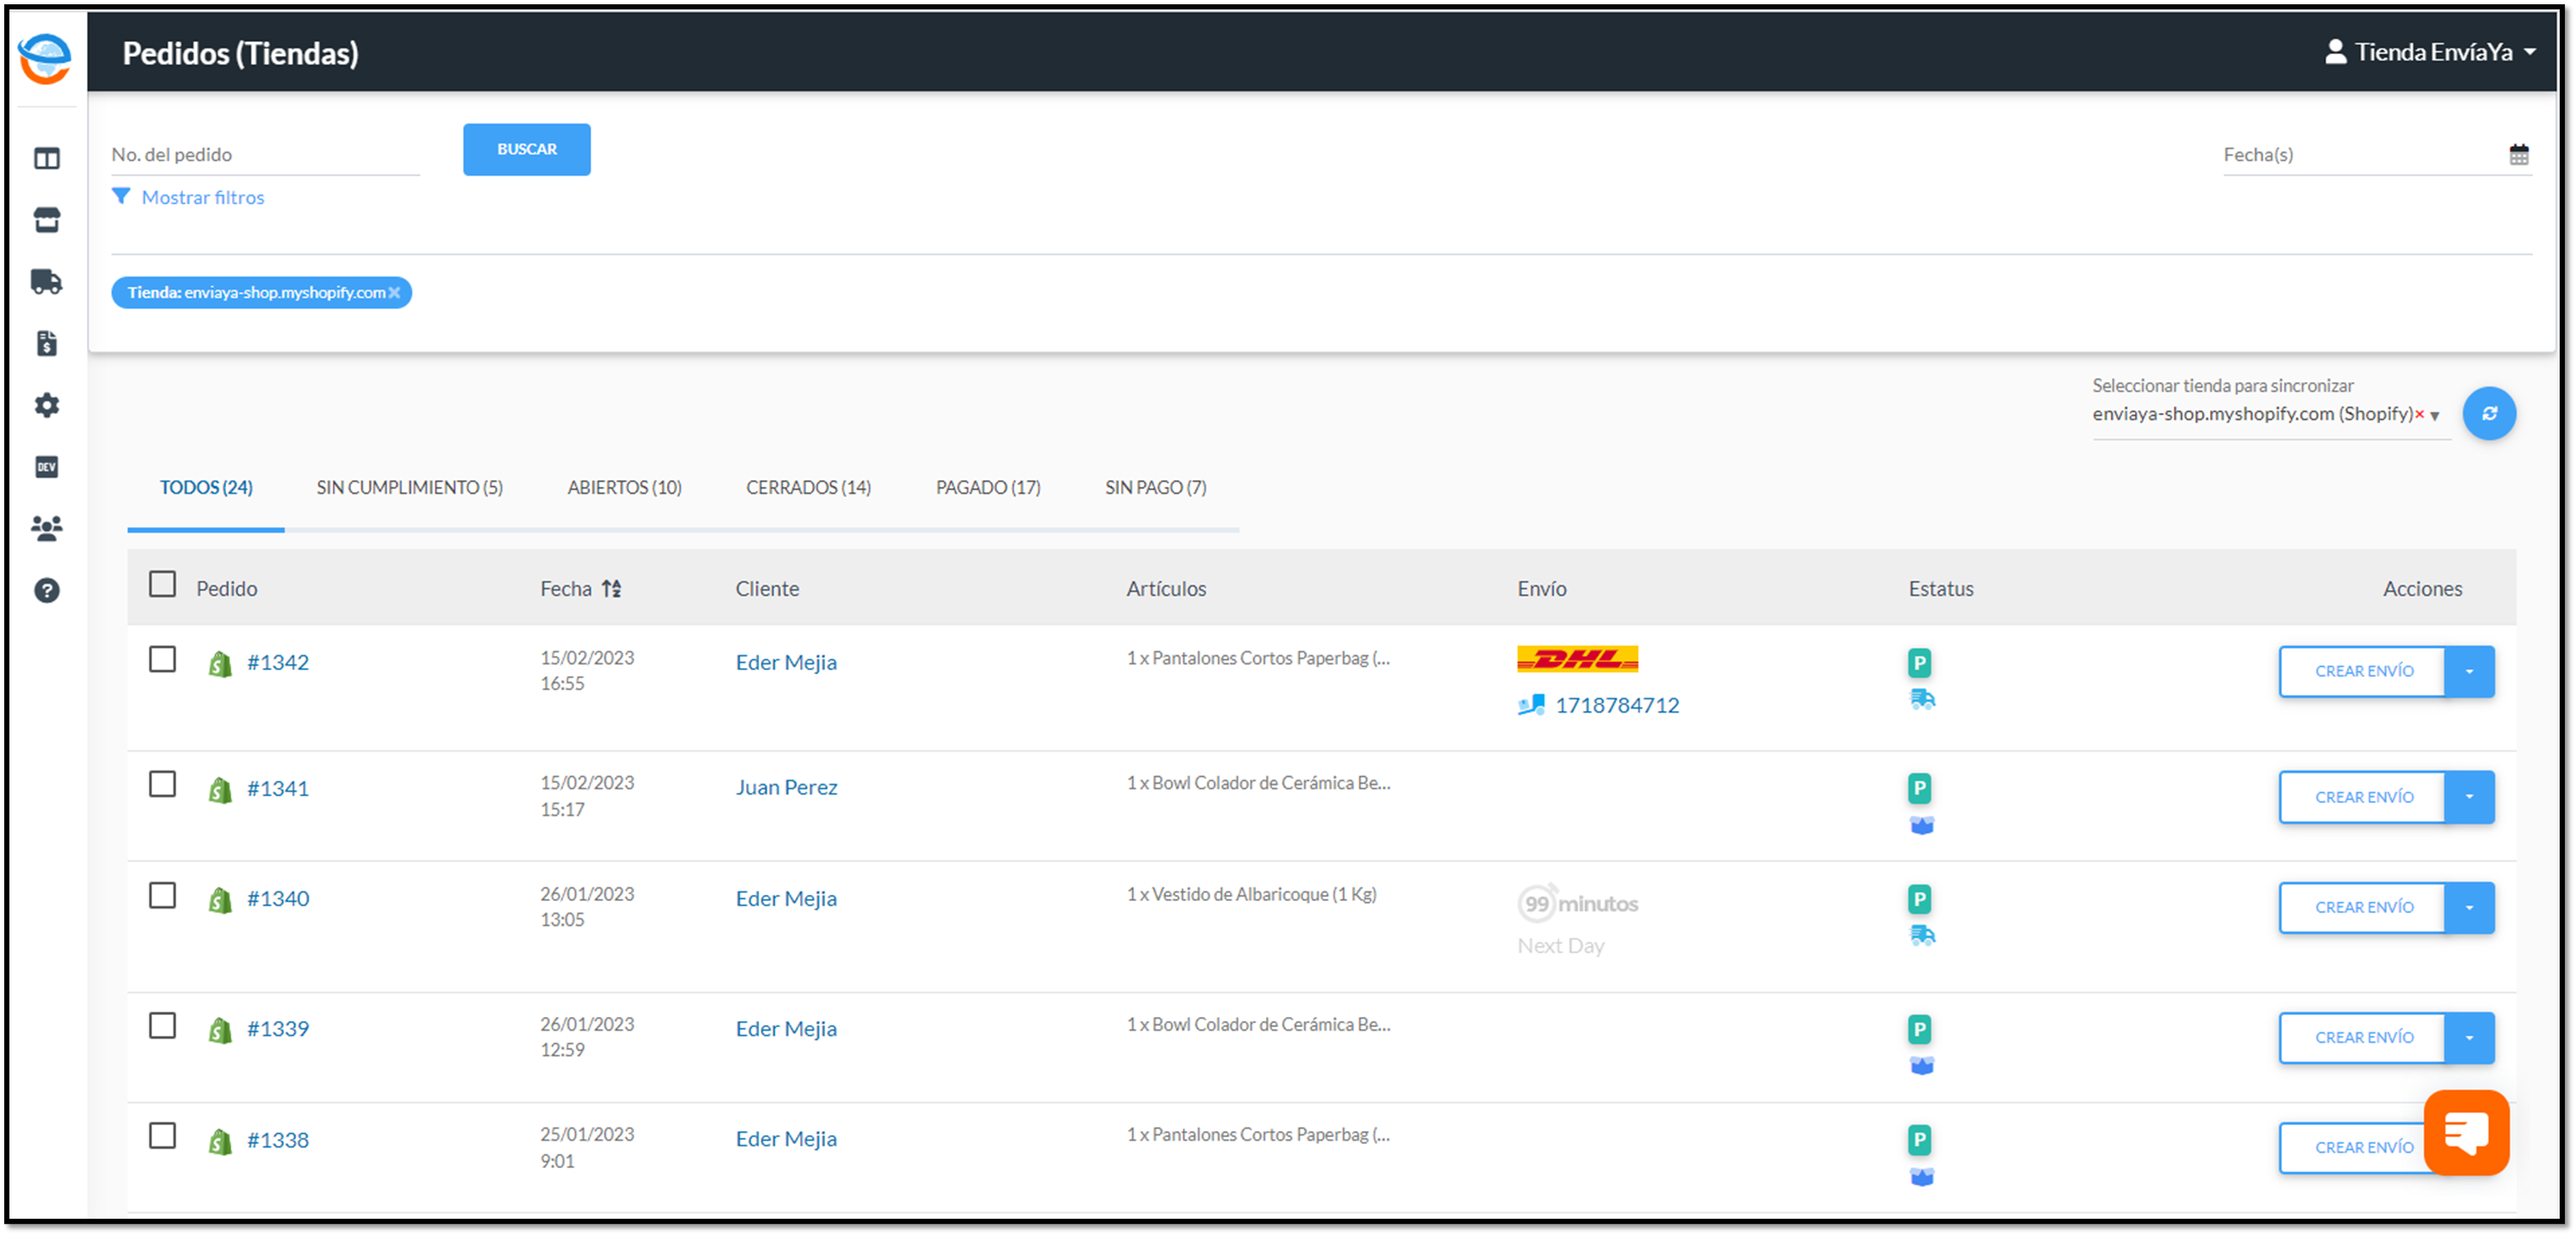Image resolution: width=2576 pixels, height=1235 pixels.
Task: Open the help question mark icon
Action: [x=47, y=591]
